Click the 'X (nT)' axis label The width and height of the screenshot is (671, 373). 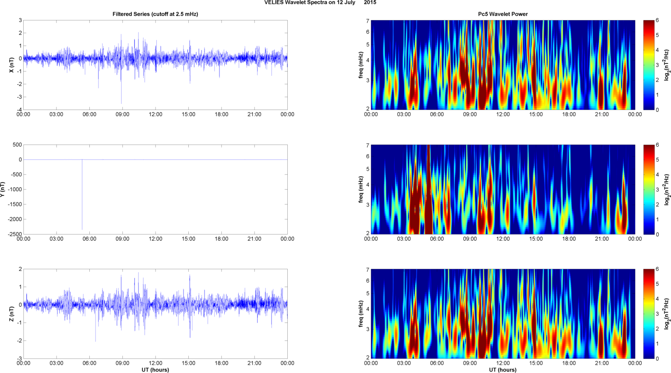[12, 65]
